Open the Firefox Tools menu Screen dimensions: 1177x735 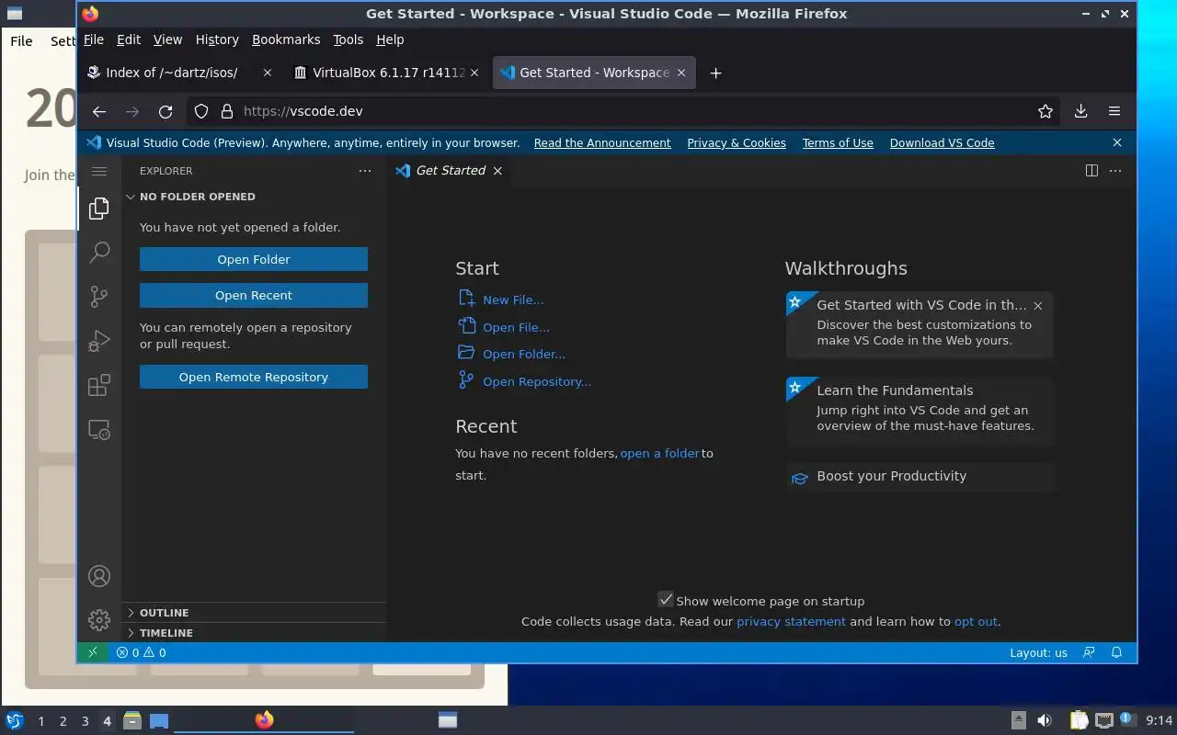[349, 40]
